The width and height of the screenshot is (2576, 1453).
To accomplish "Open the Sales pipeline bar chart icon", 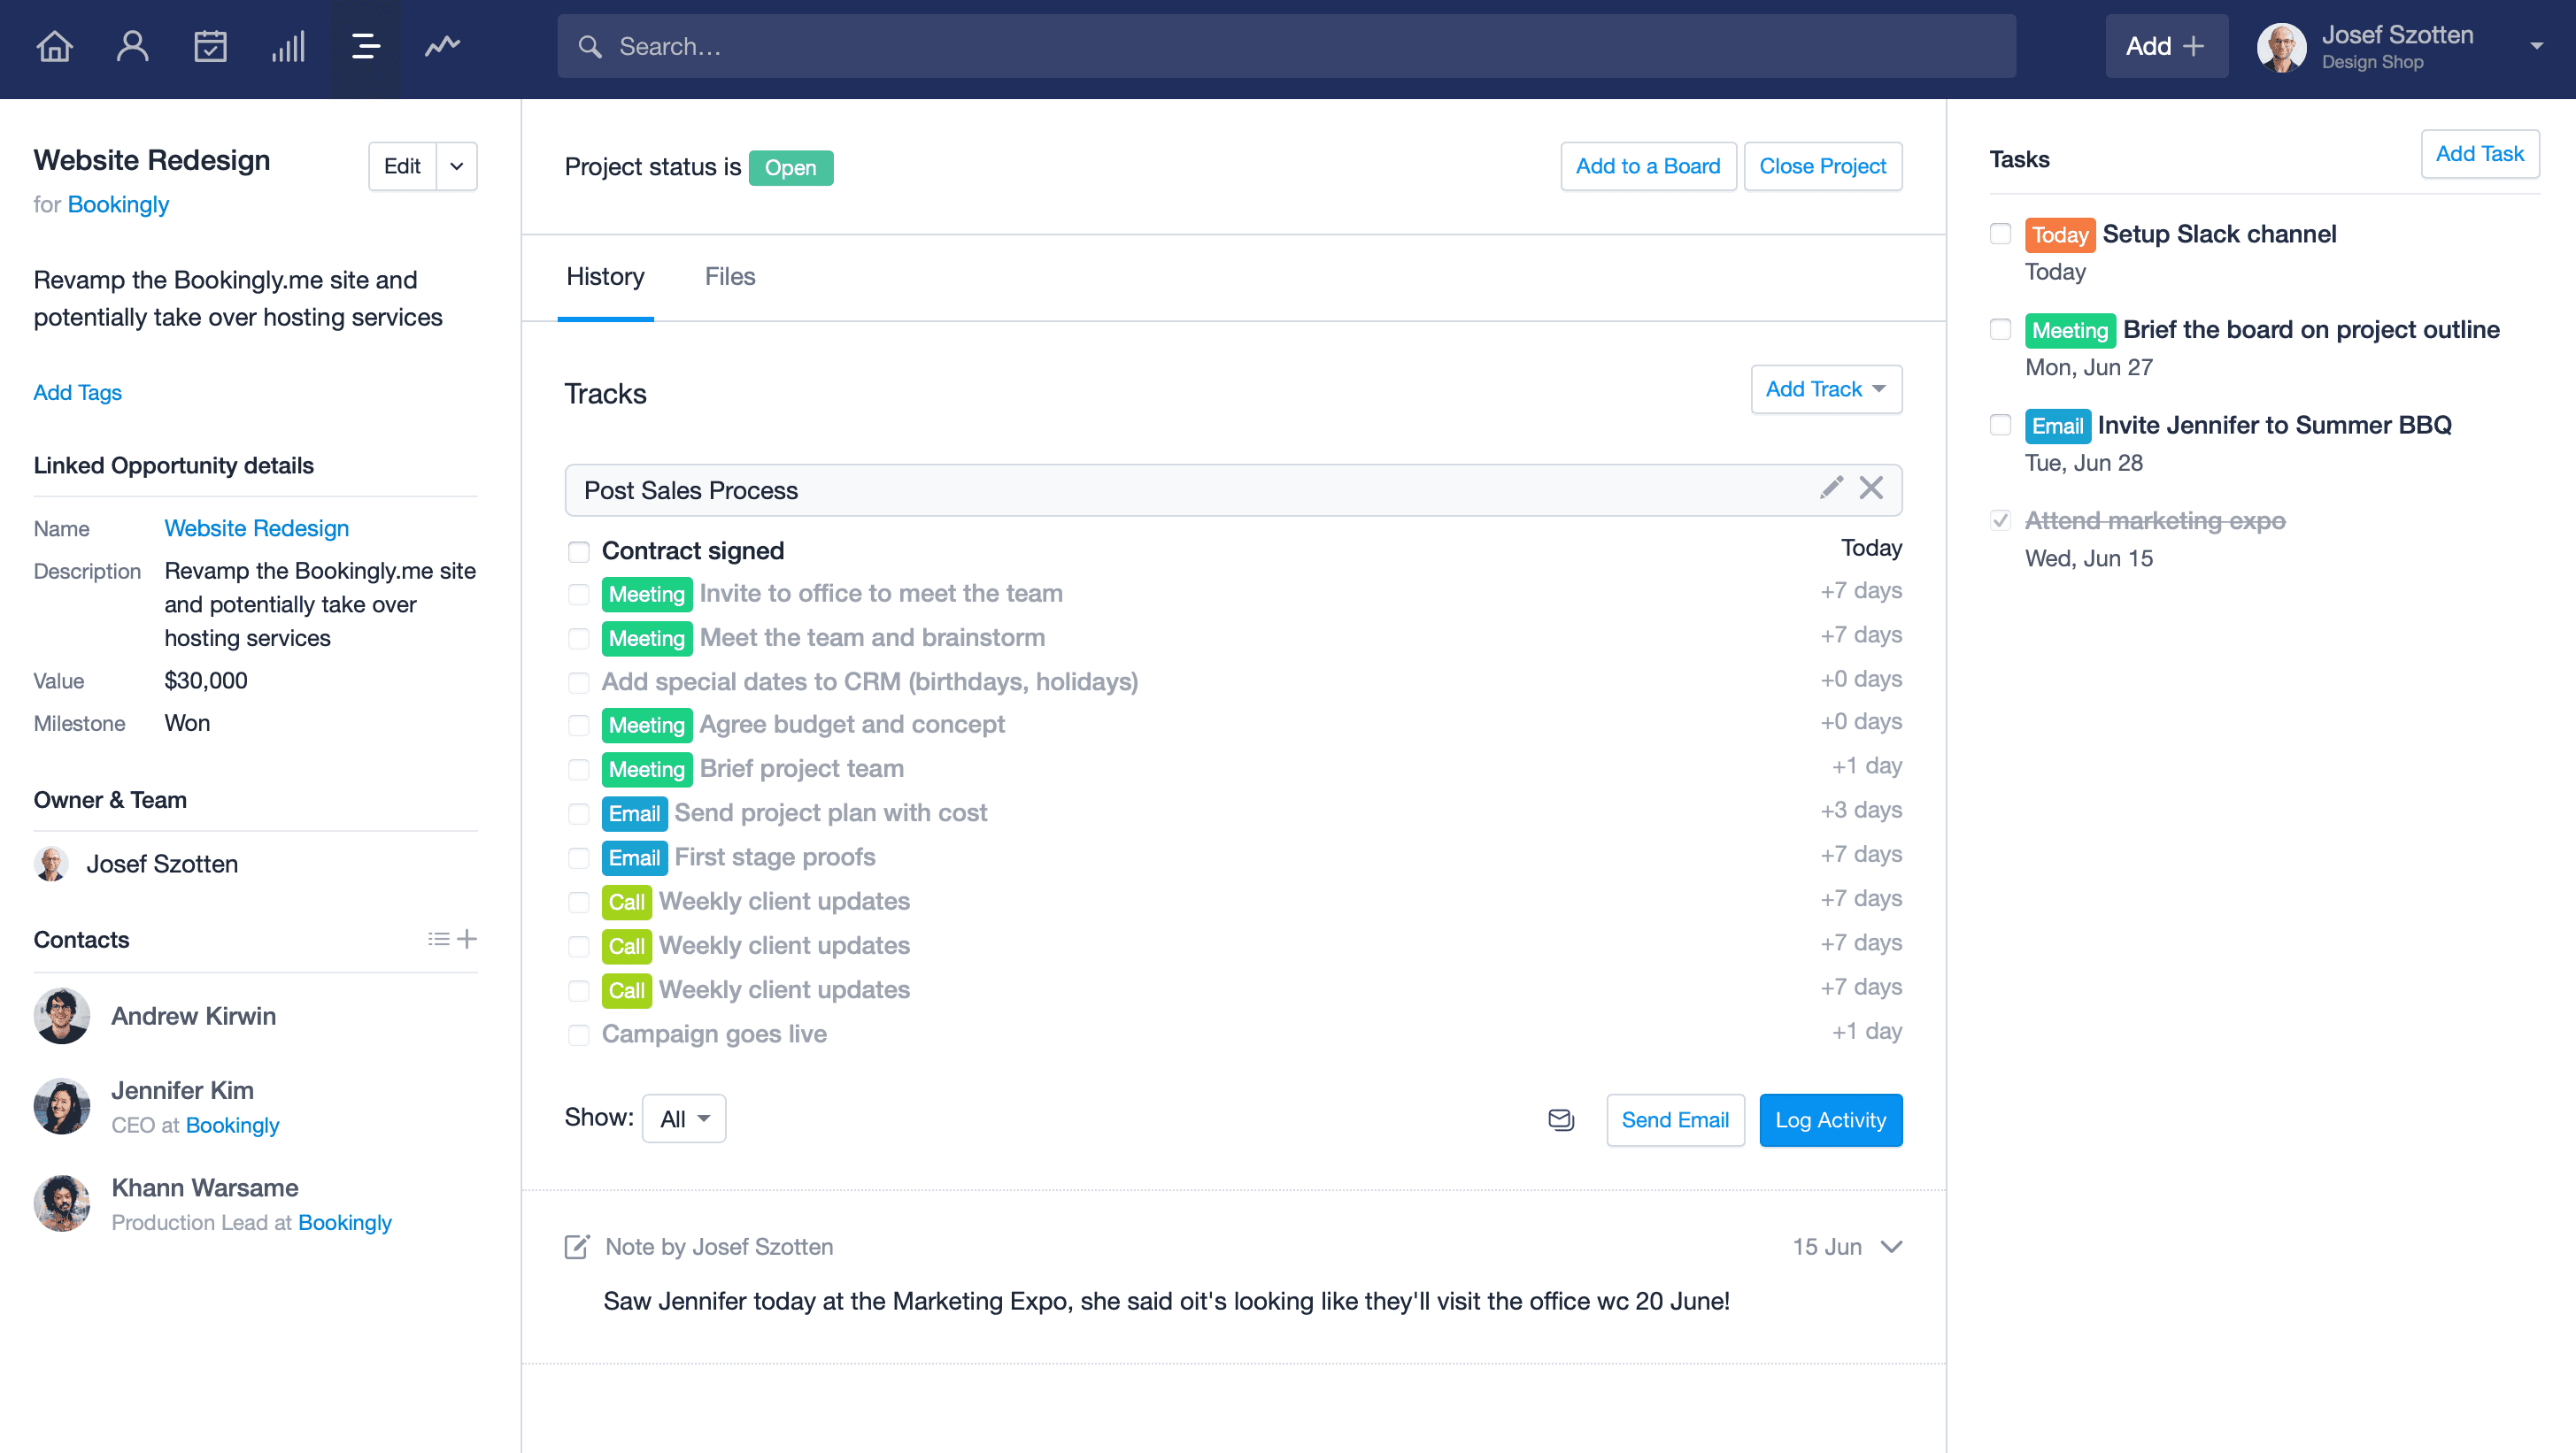I will click(x=288, y=46).
